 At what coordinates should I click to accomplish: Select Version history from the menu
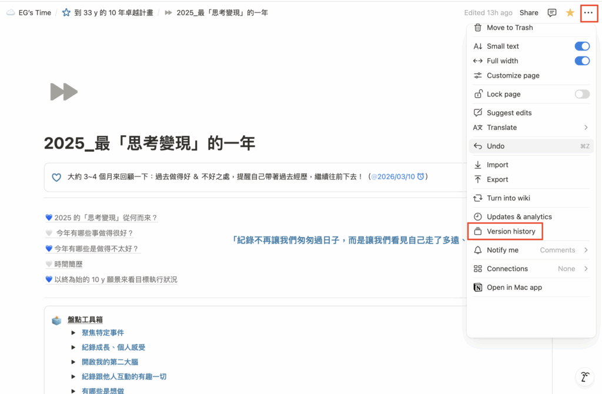tap(510, 232)
